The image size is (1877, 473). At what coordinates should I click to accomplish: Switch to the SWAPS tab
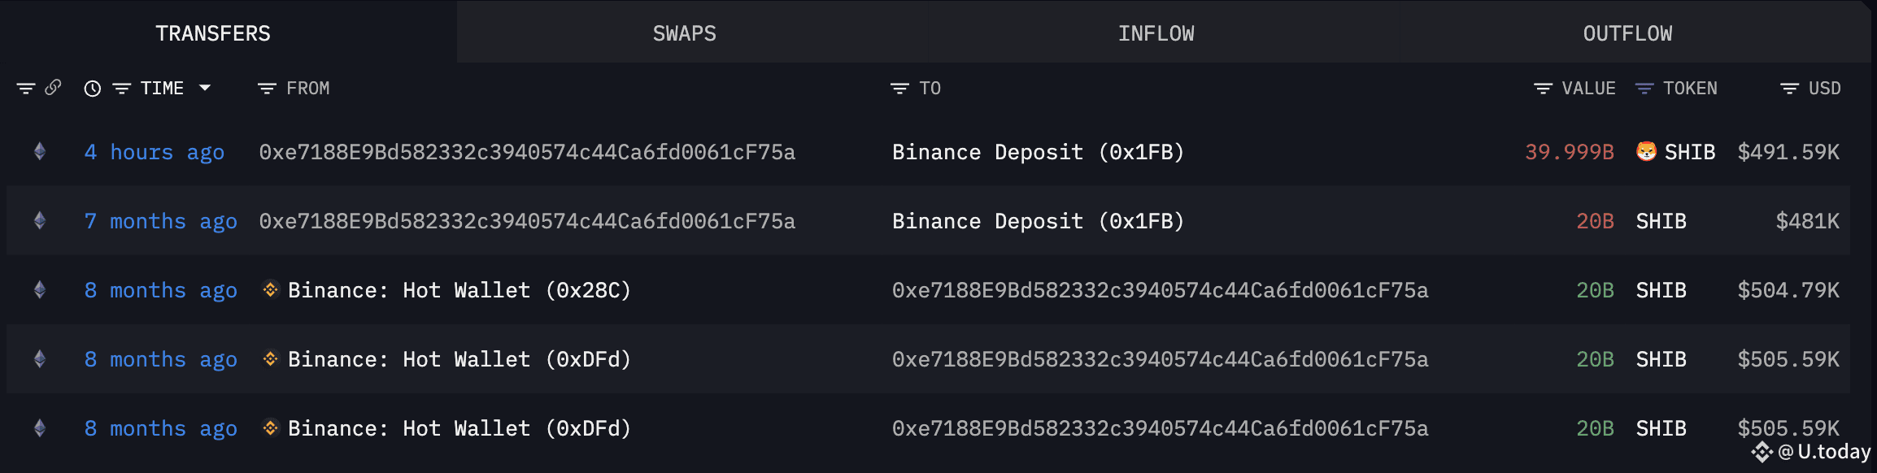685,33
